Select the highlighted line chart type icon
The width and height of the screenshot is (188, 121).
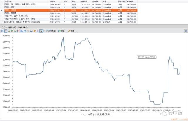click(6, 31)
